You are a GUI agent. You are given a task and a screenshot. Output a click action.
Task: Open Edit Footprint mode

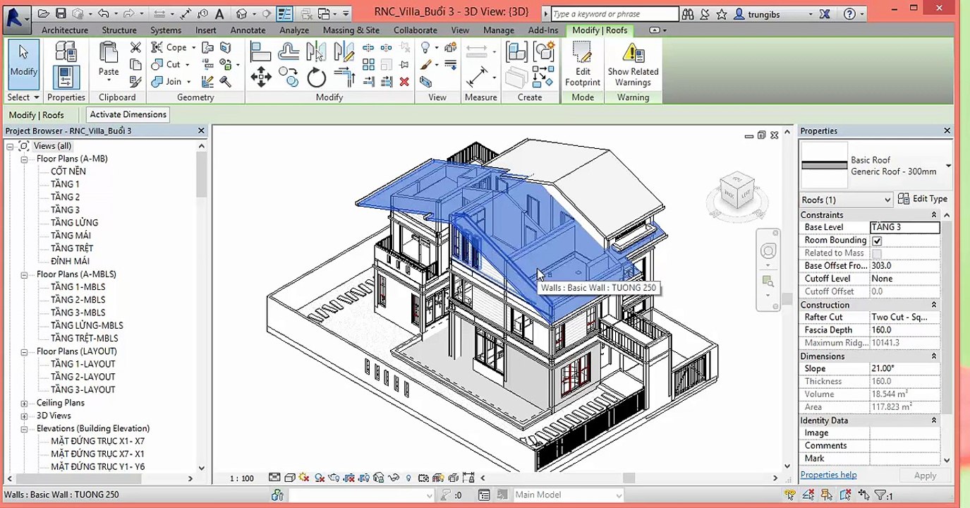(583, 64)
